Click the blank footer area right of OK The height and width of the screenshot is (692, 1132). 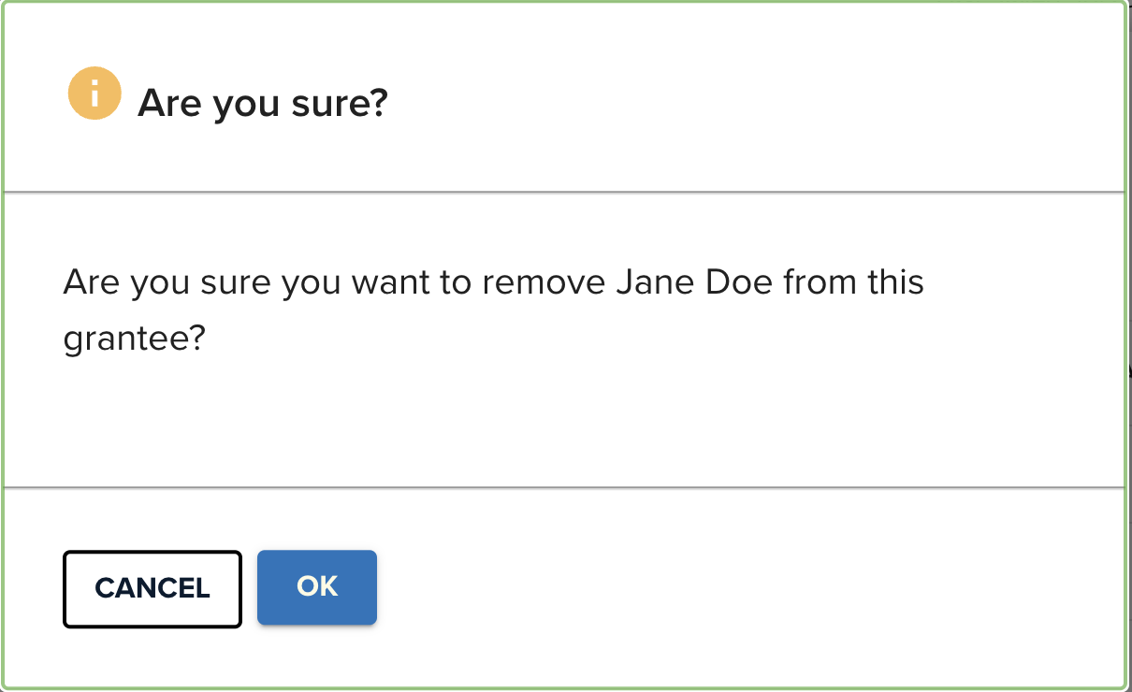[748, 587]
